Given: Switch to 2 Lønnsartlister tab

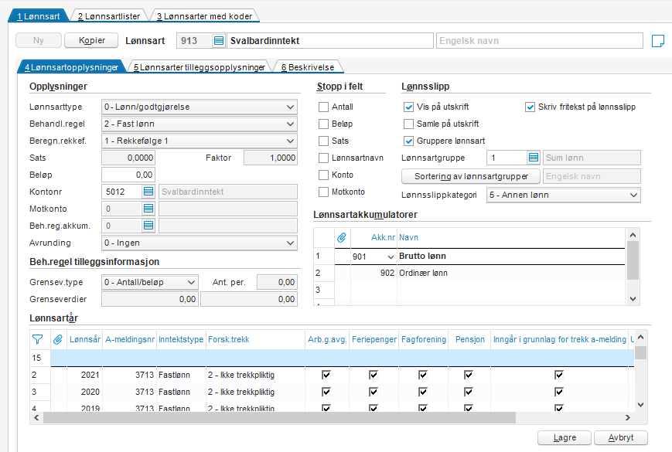Looking at the screenshot, I should 109,16.
